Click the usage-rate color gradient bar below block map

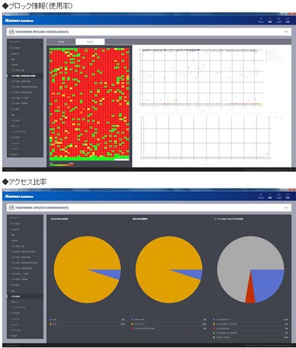click(x=62, y=164)
